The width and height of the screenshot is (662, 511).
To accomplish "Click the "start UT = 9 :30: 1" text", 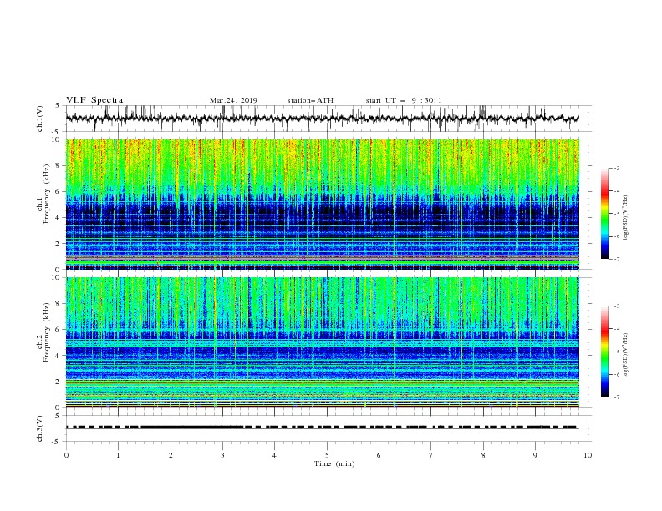I will coord(404,100).
